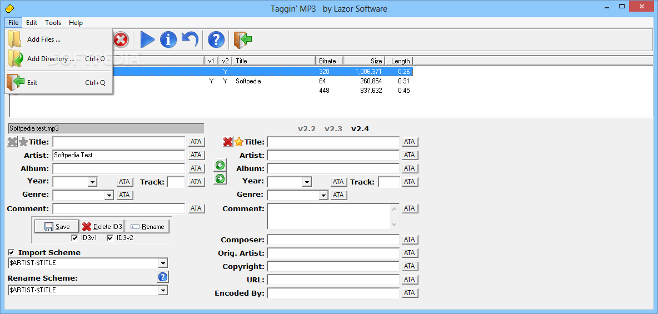Click the red X delete toolbar icon
This screenshot has height=314, width=658.
(x=121, y=40)
